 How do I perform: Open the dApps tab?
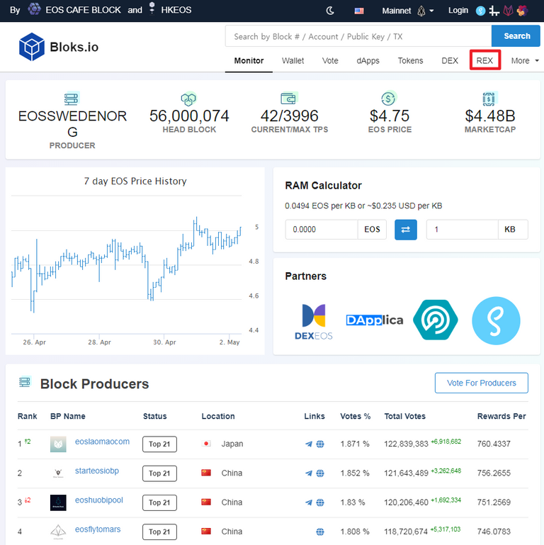click(x=368, y=60)
